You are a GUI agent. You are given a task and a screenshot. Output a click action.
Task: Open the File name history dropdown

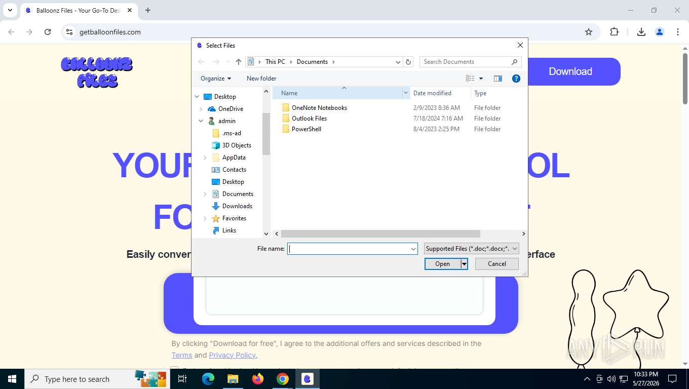coord(413,249)
